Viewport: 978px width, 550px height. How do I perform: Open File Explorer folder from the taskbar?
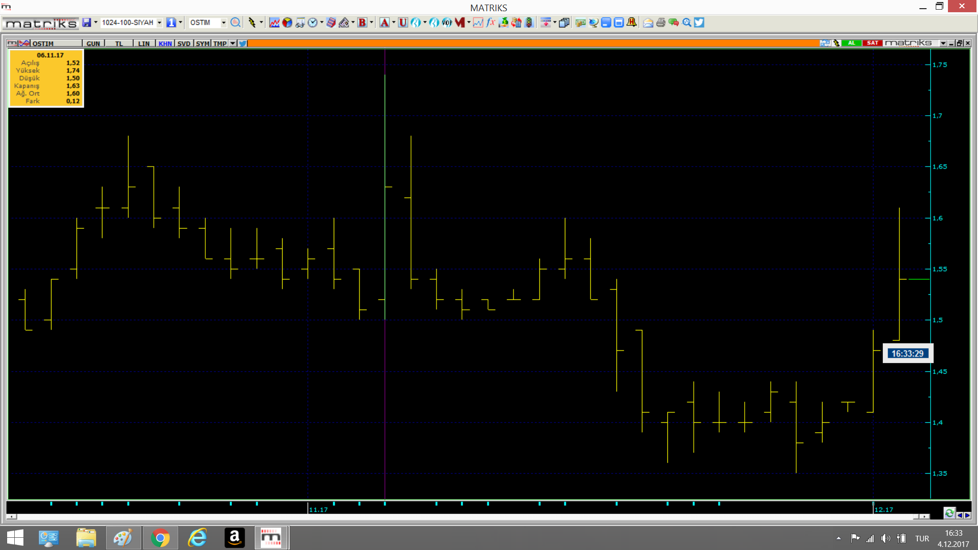(86, 538)
